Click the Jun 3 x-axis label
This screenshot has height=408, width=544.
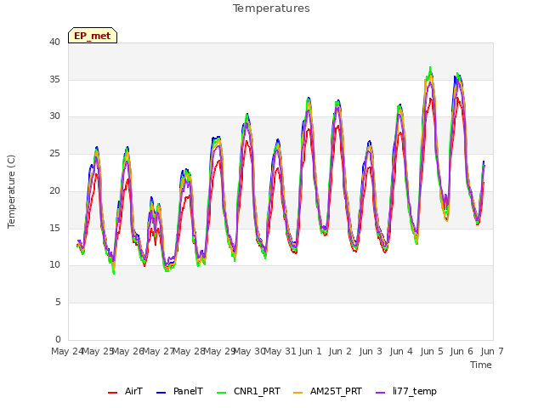point(371,351)
